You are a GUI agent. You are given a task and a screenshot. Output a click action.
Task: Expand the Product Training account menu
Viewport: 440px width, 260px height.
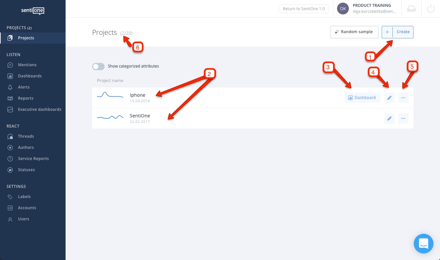(x=374, y=9)
